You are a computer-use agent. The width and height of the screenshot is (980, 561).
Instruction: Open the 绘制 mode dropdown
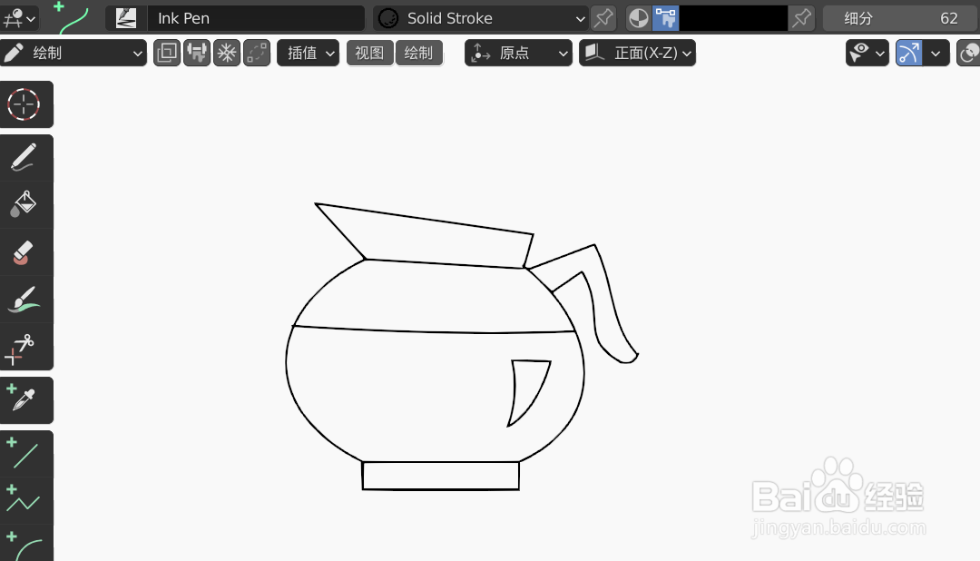click(x=73, y=54)
